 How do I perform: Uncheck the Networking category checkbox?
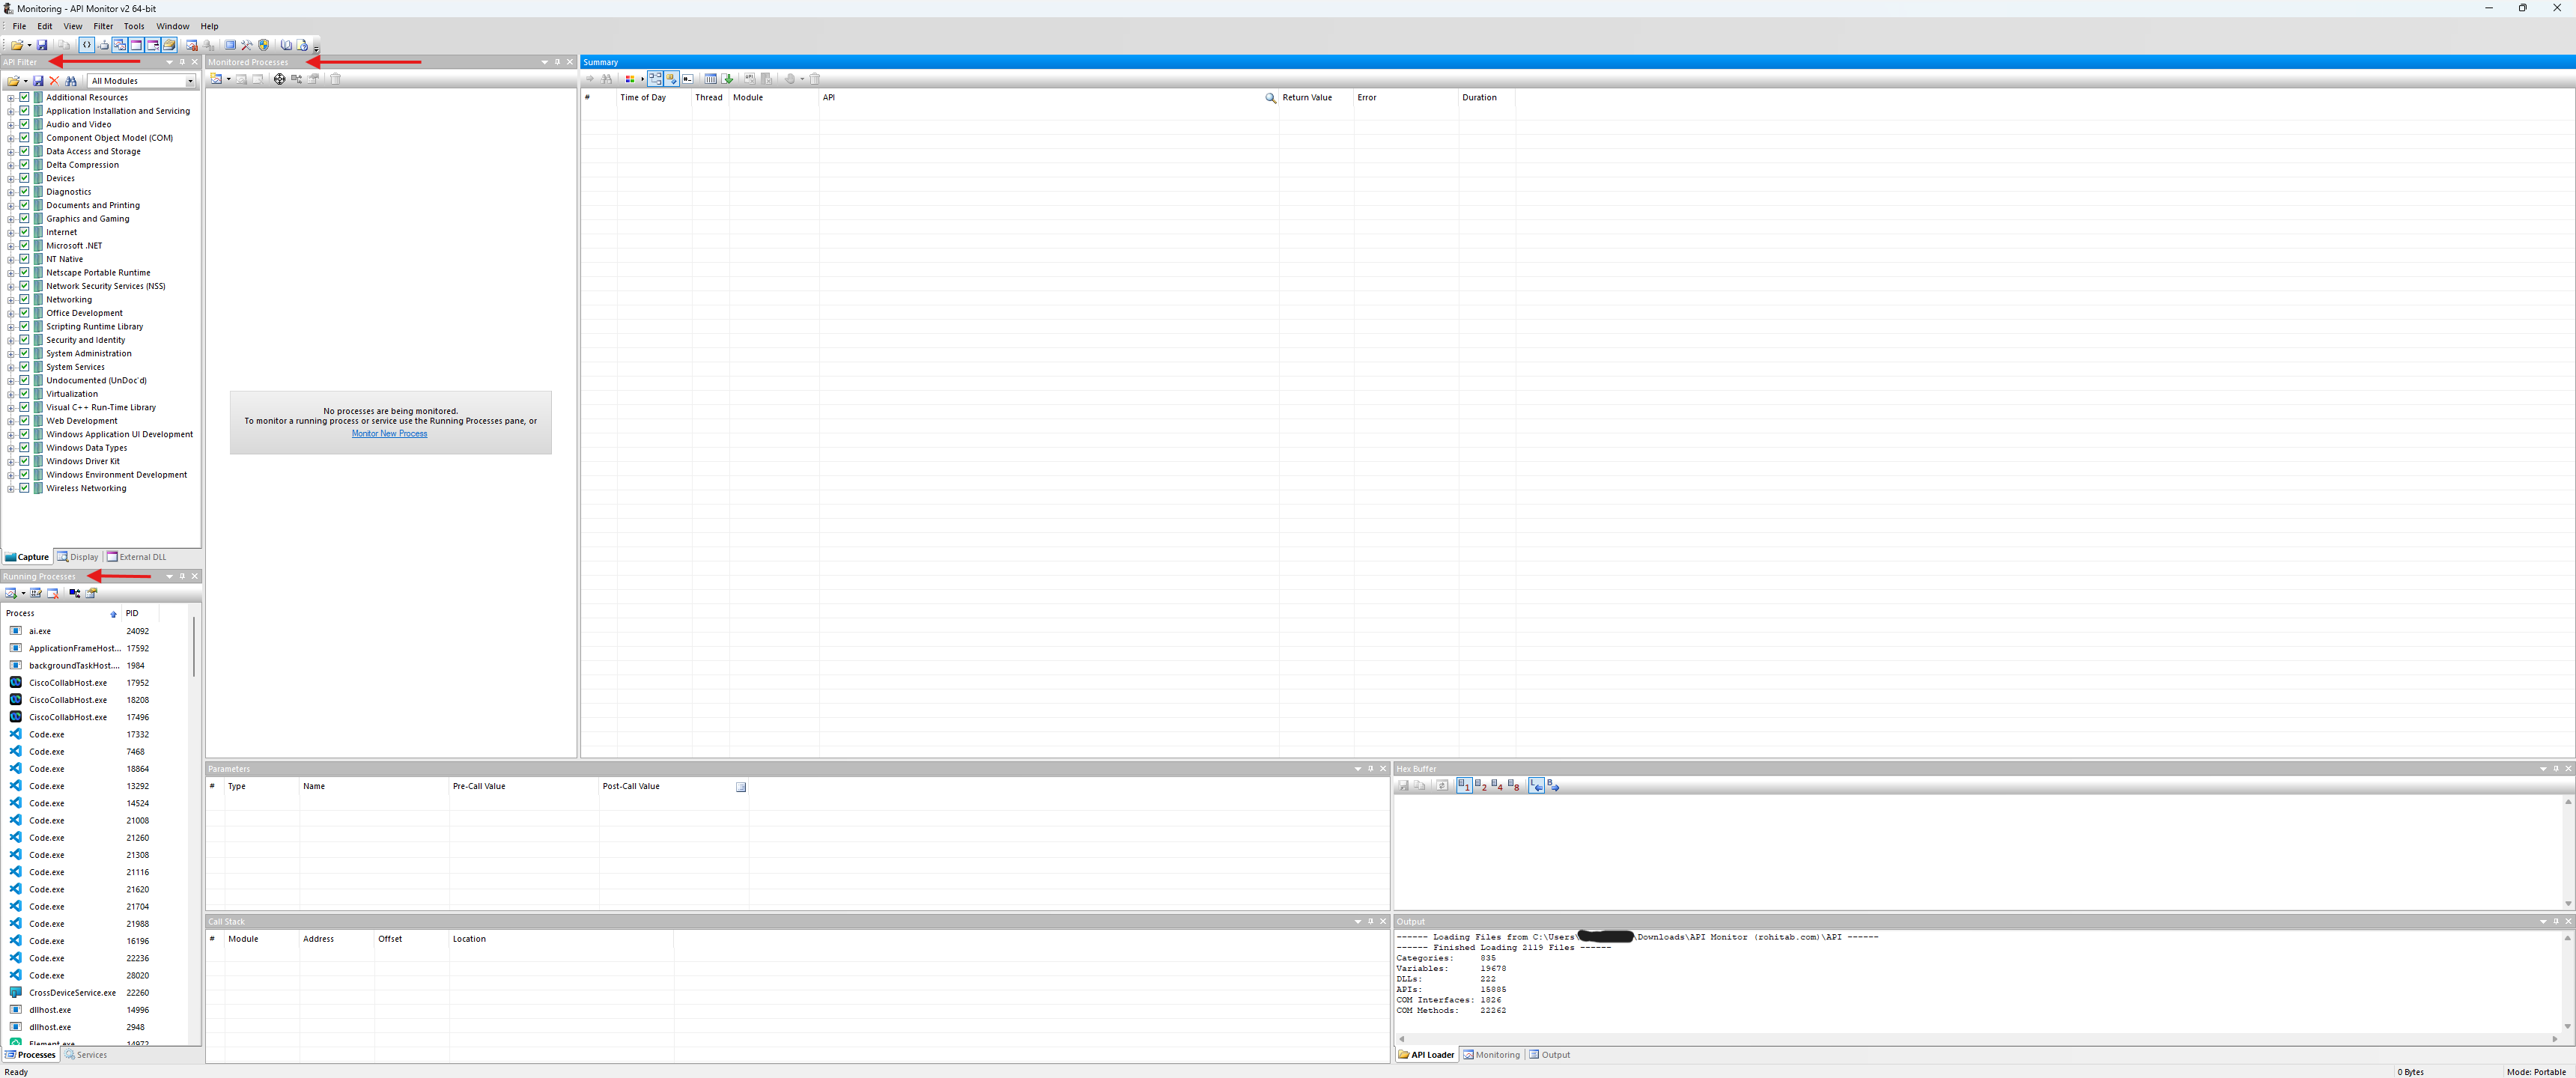click(25, 299)
